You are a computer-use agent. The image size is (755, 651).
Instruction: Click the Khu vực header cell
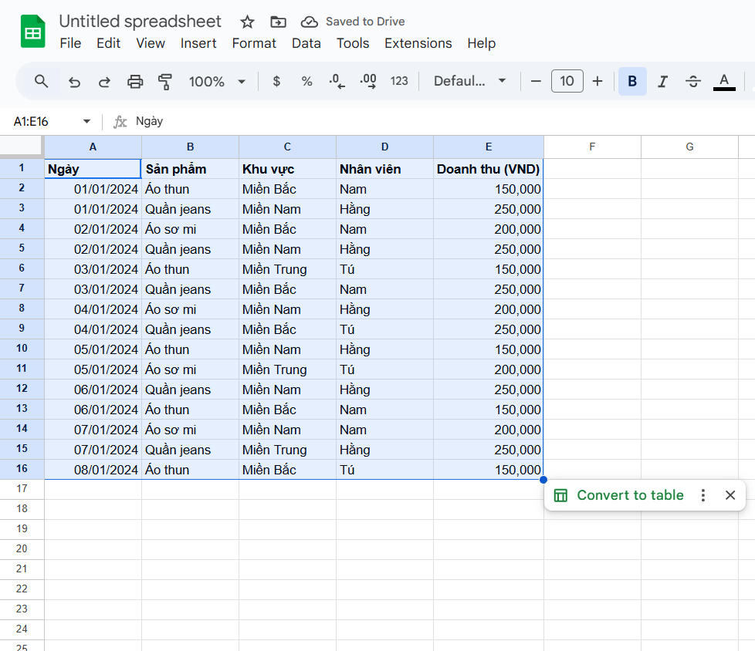coord(287,169)
